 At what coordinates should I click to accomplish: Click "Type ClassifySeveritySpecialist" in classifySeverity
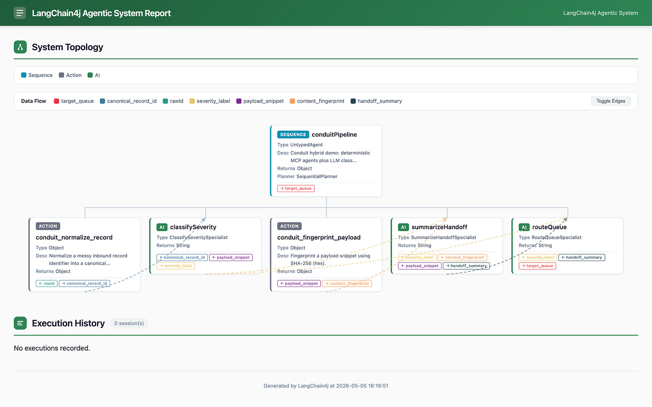pyautogui.click(x=192, y=238)
